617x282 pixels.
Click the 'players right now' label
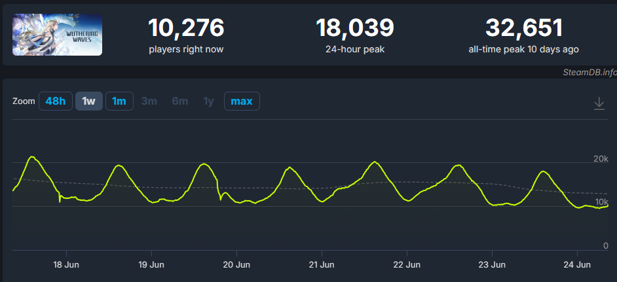tap(186, 50)
